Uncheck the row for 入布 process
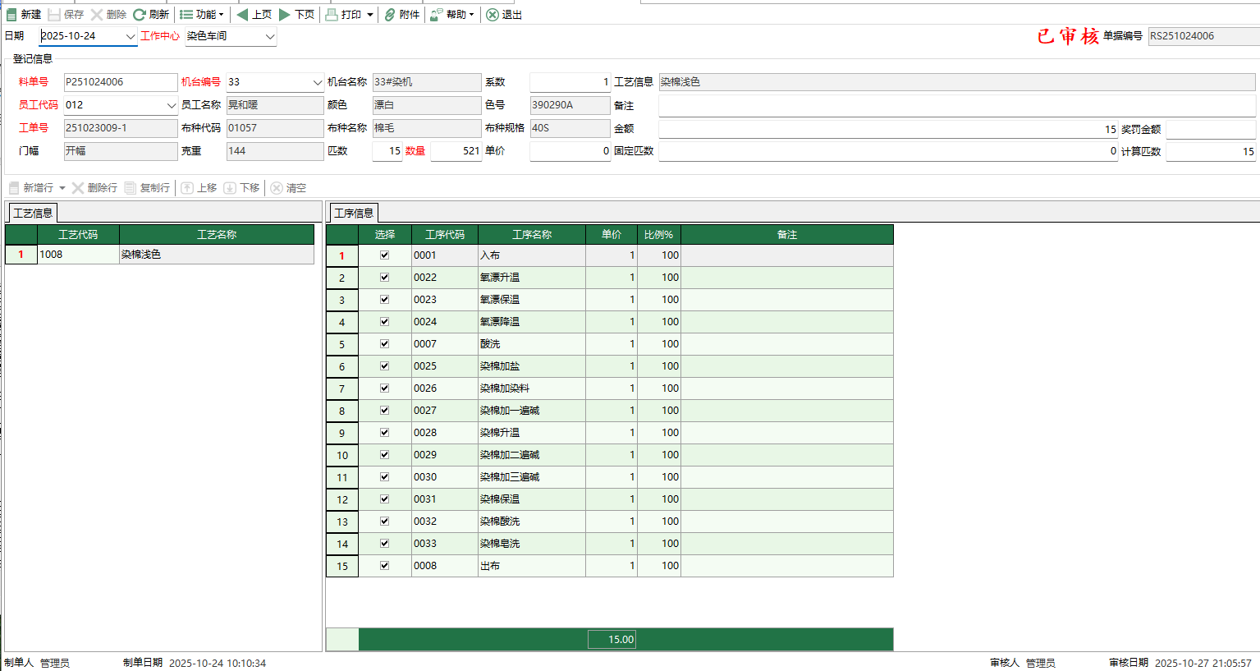The width and height of the screenshot is (1260, 671). pyautogui.click(x=385, y=255)
